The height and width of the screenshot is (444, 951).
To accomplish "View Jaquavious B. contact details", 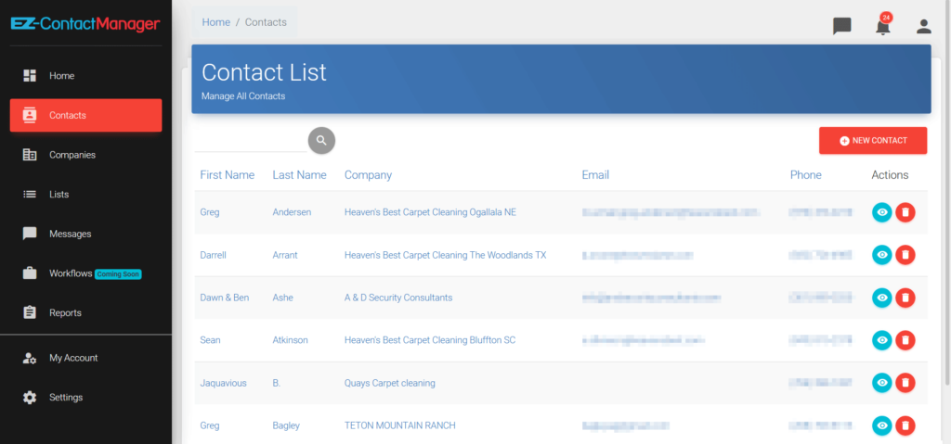I will click(x=882, y=383).
